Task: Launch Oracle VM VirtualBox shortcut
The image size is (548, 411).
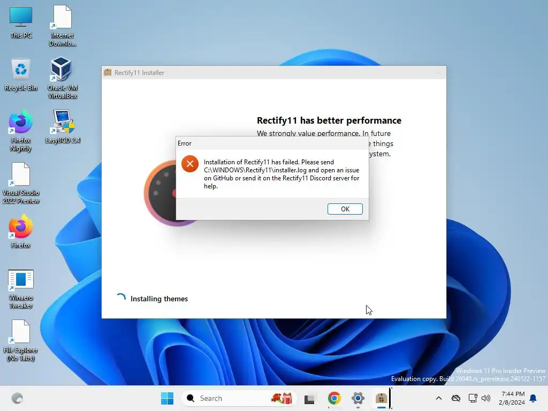Action: tap(62, 78)
